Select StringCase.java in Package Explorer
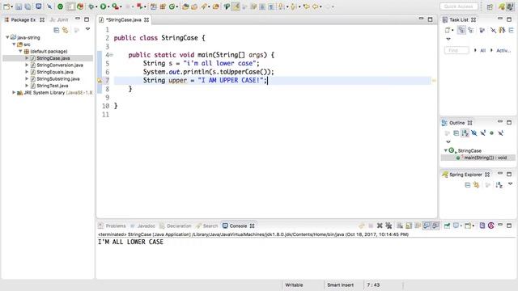The image size is (518, 291). point(53,58)
